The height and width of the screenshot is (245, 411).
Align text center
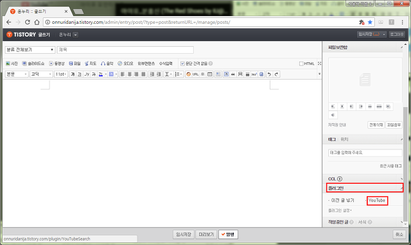click(x=130, y=74)
